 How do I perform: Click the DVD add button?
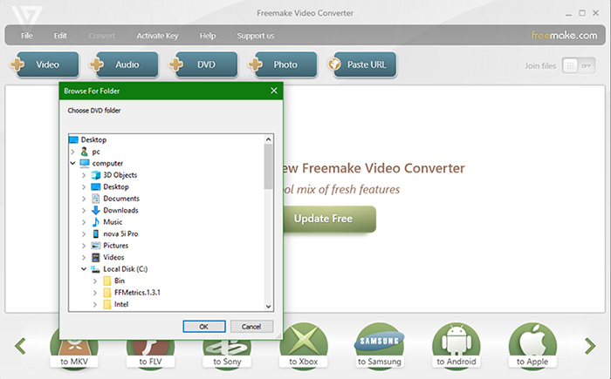pos(203,64)
